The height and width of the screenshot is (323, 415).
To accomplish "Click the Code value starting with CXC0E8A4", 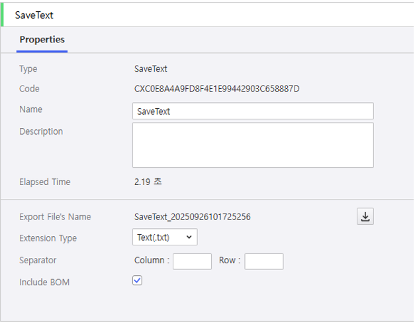I will [x=216, y=89].
